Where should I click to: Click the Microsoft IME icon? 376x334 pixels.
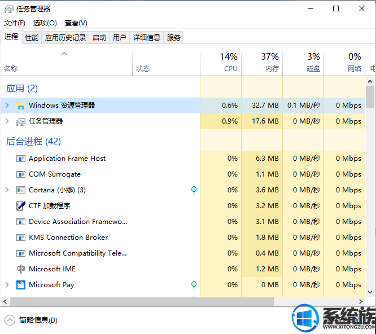click(x=21, y=269)
